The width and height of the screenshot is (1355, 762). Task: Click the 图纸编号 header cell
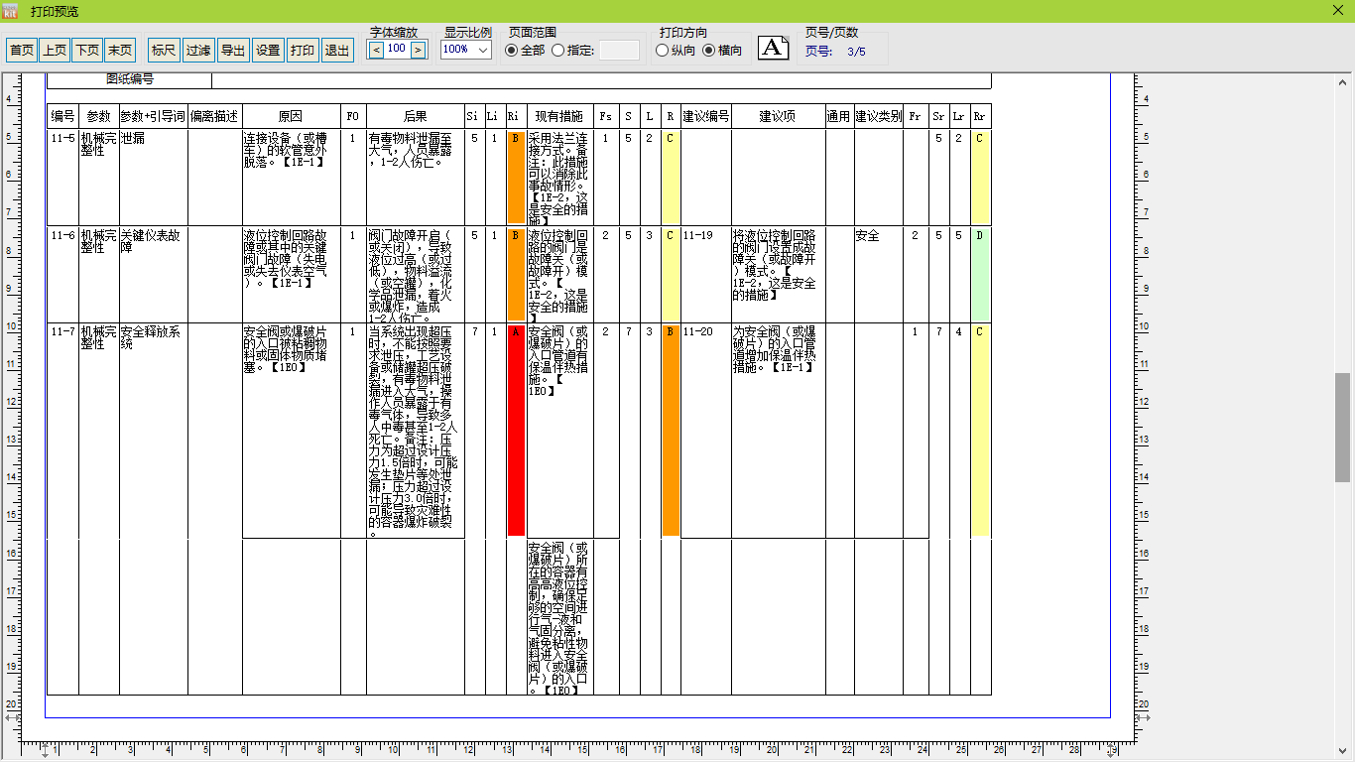coord(130,79)
